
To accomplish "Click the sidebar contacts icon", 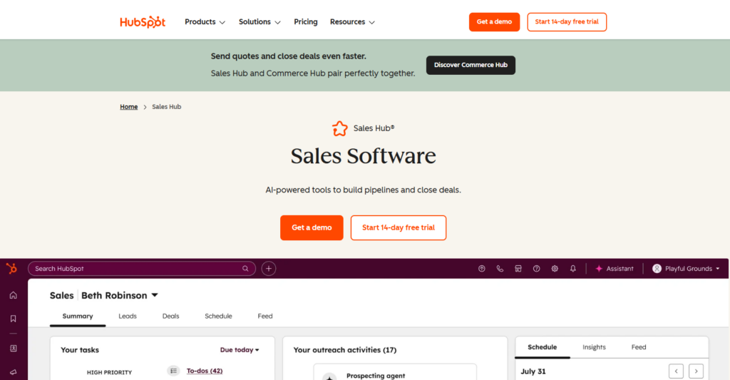I will click(13, 349).
